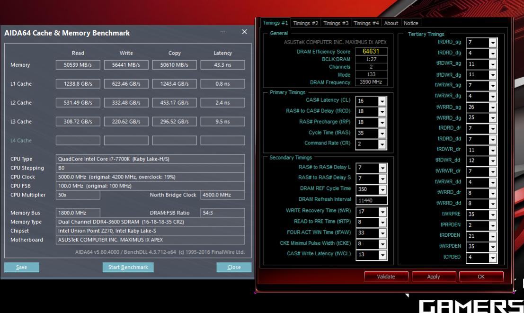
Task: Click the Validate button
Action: [386, 277]
